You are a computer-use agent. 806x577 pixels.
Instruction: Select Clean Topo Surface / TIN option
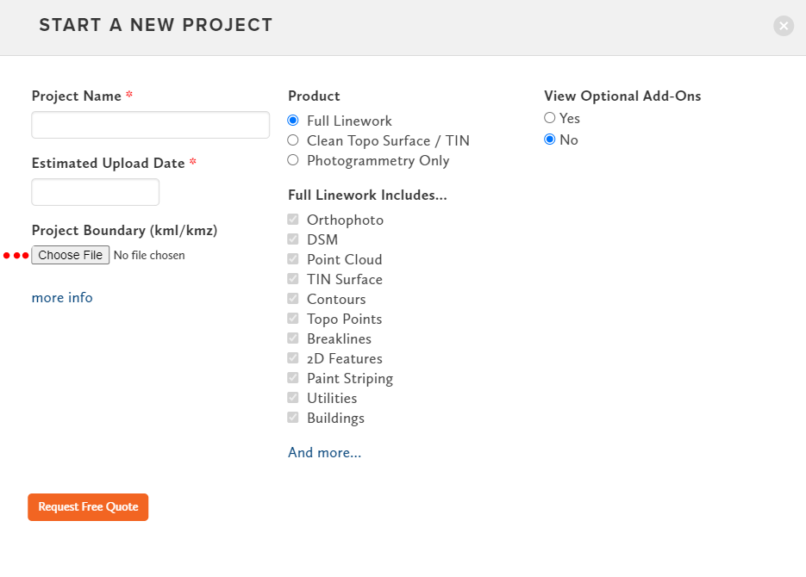[x=293, y=140]
